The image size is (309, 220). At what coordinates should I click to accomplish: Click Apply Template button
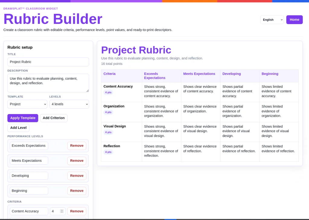(x=23, y=118)
